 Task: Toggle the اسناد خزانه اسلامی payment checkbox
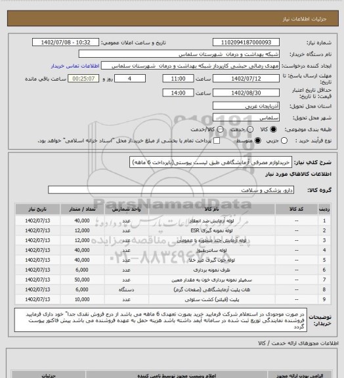(x=217, y=140)
